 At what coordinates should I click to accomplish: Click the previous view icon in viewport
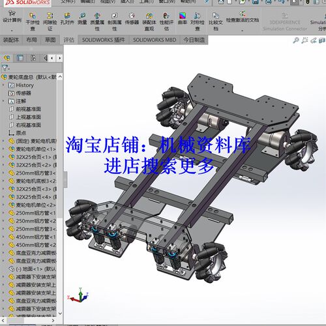point(313,40)
